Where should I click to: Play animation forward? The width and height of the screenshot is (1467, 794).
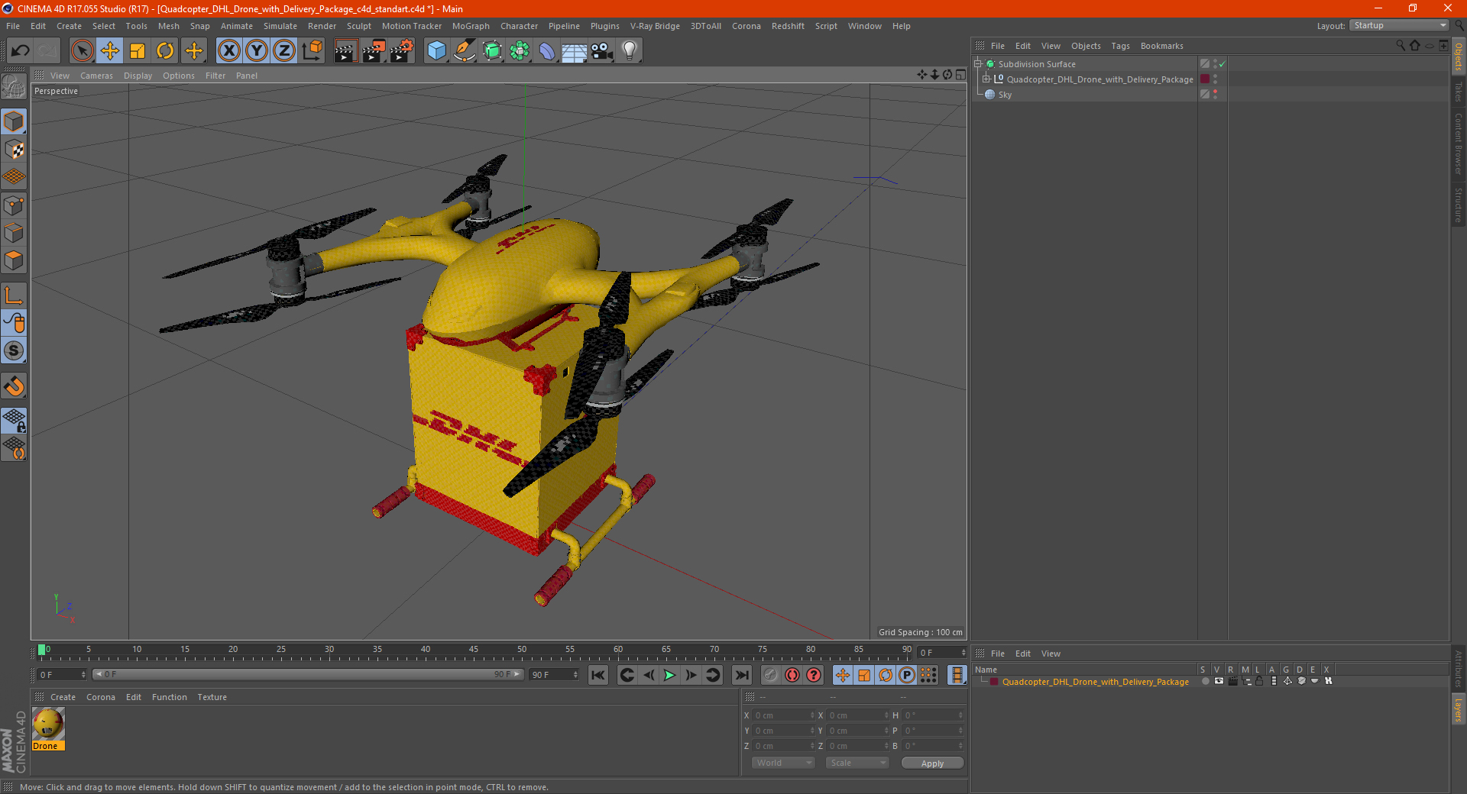pyautogui.click(x=669, y=675)
